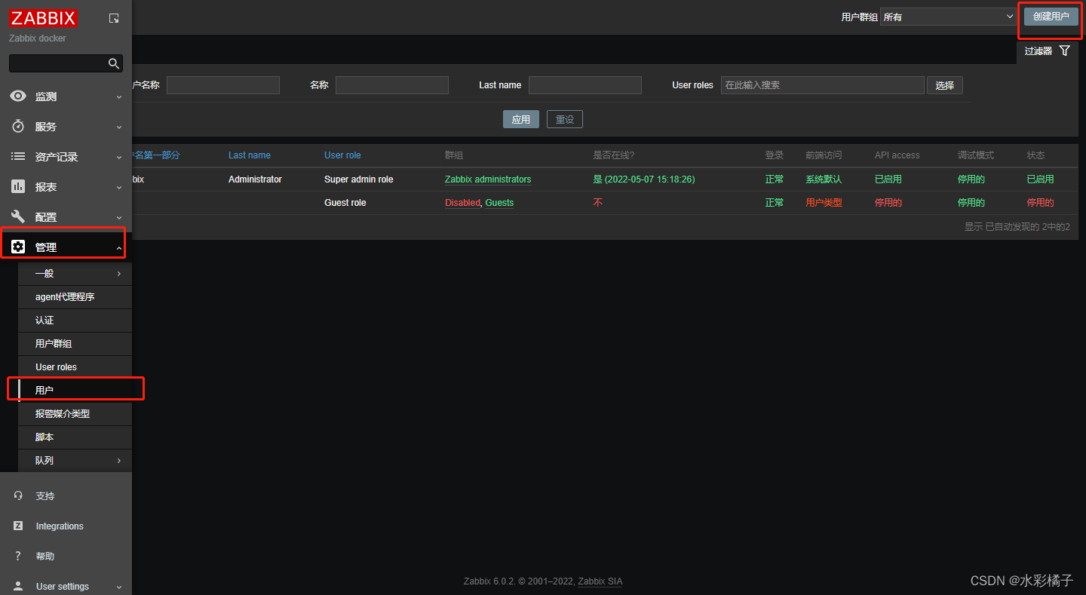Open 报警媒介类型 menu item
Screen dimensions: 1086x595
75,414
